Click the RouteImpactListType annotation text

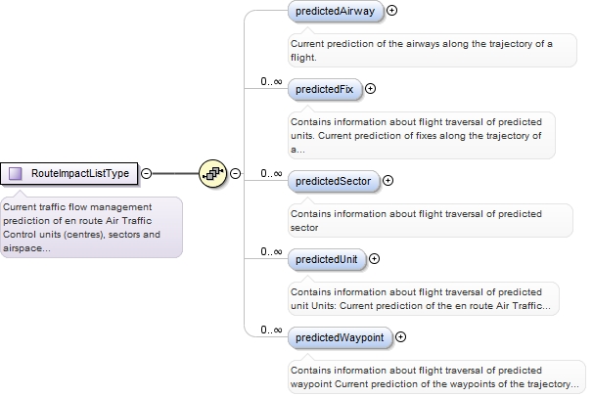click(92, 228)
